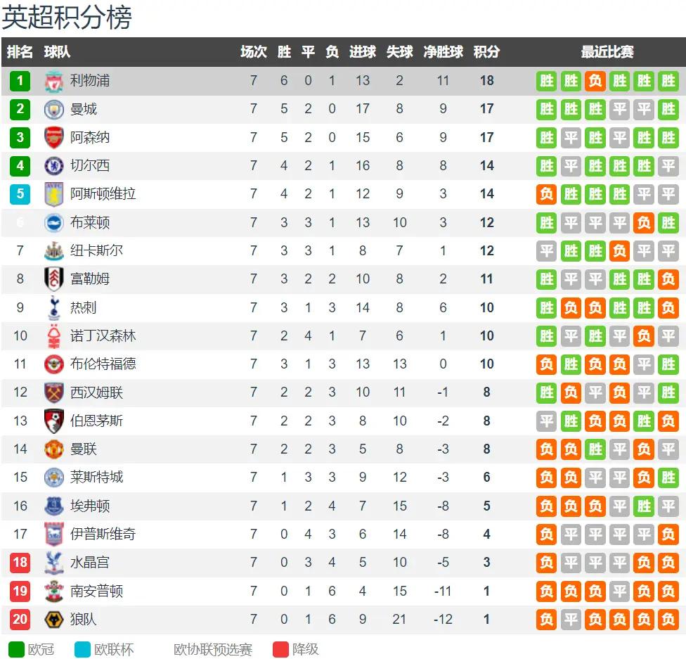Click the Wolves (狼队) crest

[54, 619]
